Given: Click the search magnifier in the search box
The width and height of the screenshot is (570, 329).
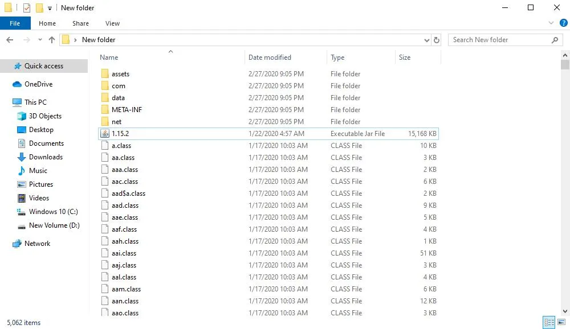Looking at the screenshot, I should point(554,40).
